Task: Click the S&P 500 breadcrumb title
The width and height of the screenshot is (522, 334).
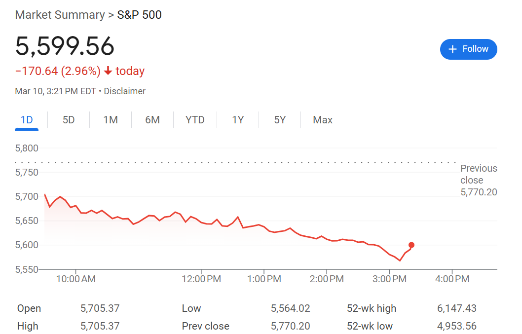Action: click(x=139, y=15)
